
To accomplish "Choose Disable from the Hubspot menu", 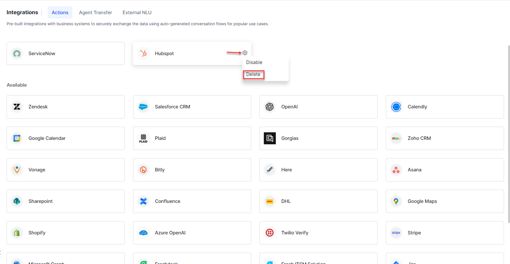I will (254, 62).
